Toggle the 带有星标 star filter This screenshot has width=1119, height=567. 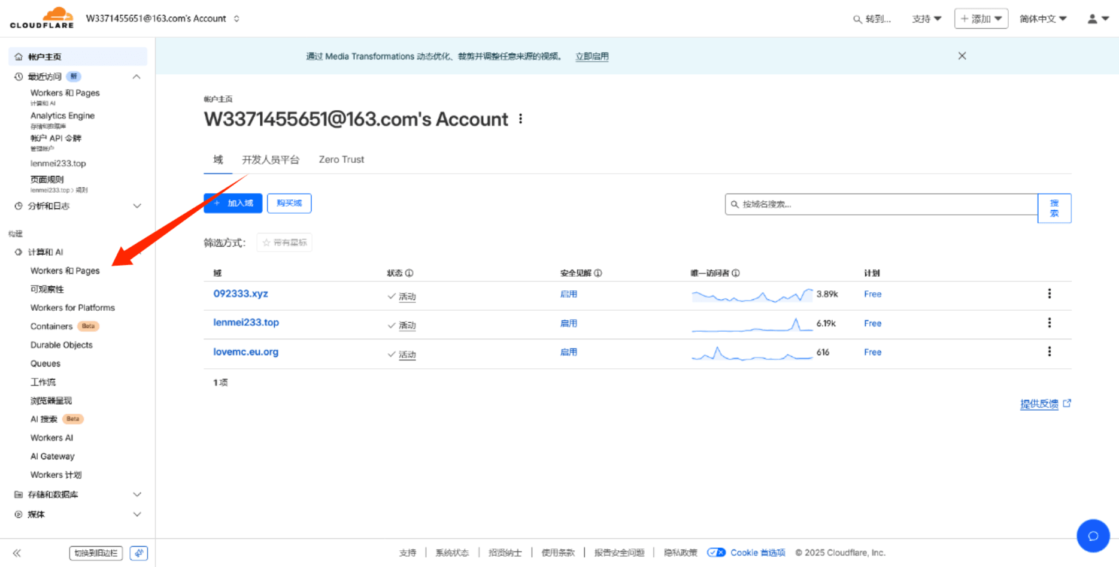(x=284, y=242)
